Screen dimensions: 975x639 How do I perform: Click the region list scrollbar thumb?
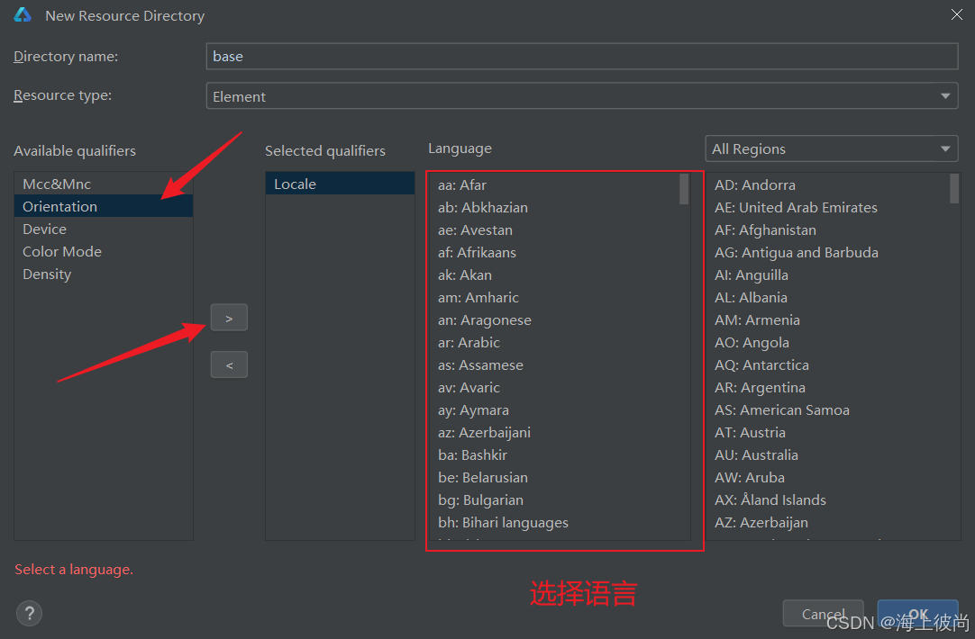[954, 189]
